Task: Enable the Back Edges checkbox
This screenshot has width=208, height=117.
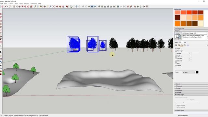Action: click(176, 51)
